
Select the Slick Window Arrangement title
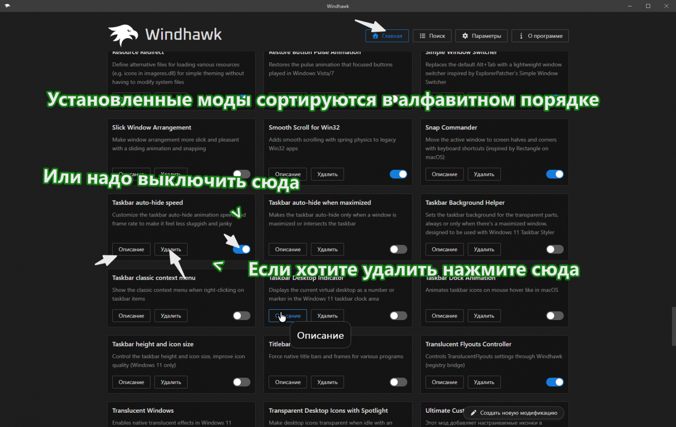152,127
